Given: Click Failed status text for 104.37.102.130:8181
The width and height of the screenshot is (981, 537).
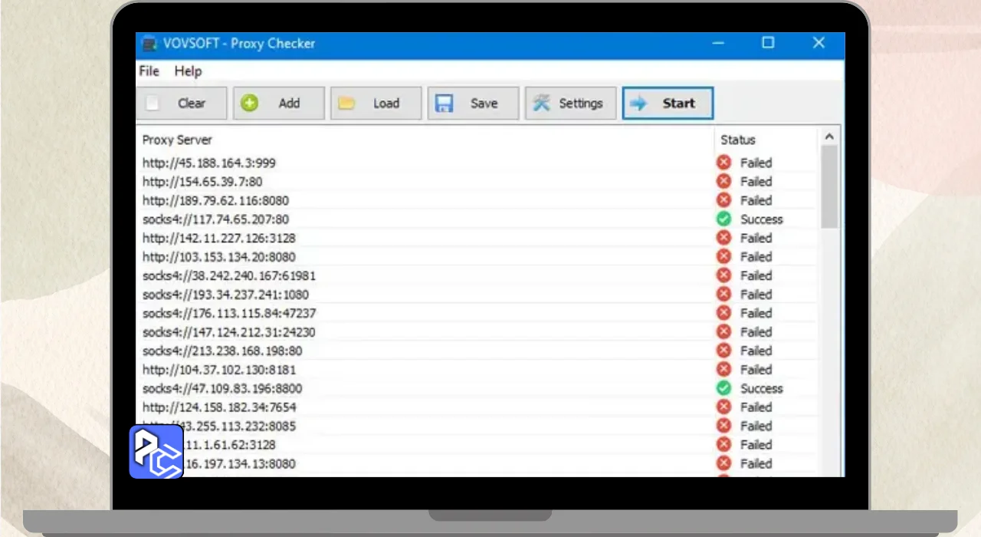Looking at the screenshot, I should [x=756, y=369].
